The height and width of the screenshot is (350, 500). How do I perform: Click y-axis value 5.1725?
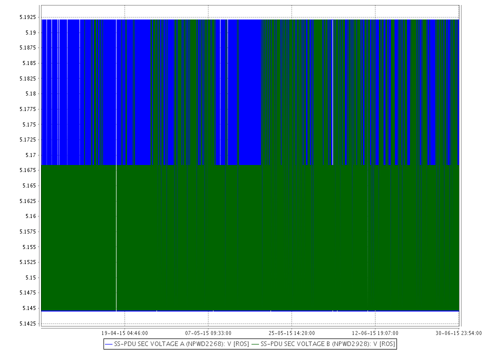click(27, 139)
